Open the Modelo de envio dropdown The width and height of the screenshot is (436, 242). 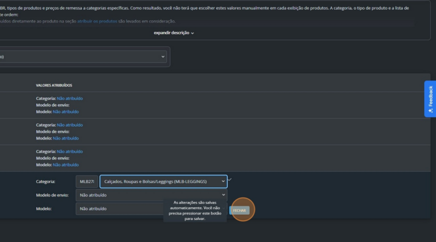tap(151, 195)
